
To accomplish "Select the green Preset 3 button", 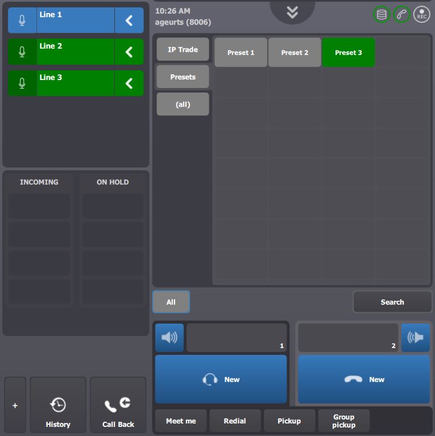I will (x=349, y=52).
